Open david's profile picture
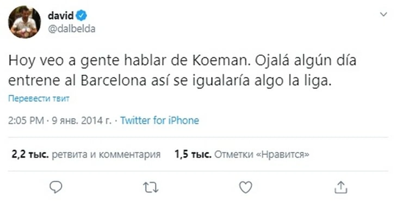This screenshot has width=397, height=201. tap(24, 22)
